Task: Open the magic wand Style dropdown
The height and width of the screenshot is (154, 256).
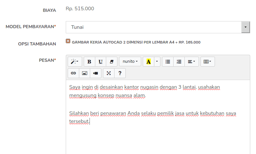Action: [75, 61]
